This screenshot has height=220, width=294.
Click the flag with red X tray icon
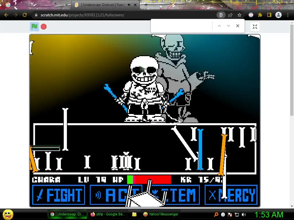pyautogui.click(x=230, y=215)
